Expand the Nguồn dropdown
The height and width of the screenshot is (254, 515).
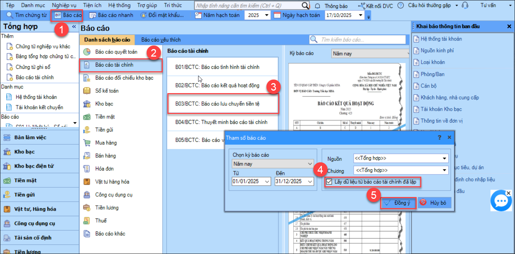coord(444,158)
